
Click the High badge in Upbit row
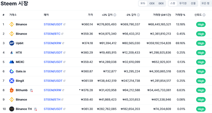[x=201, y=43]
